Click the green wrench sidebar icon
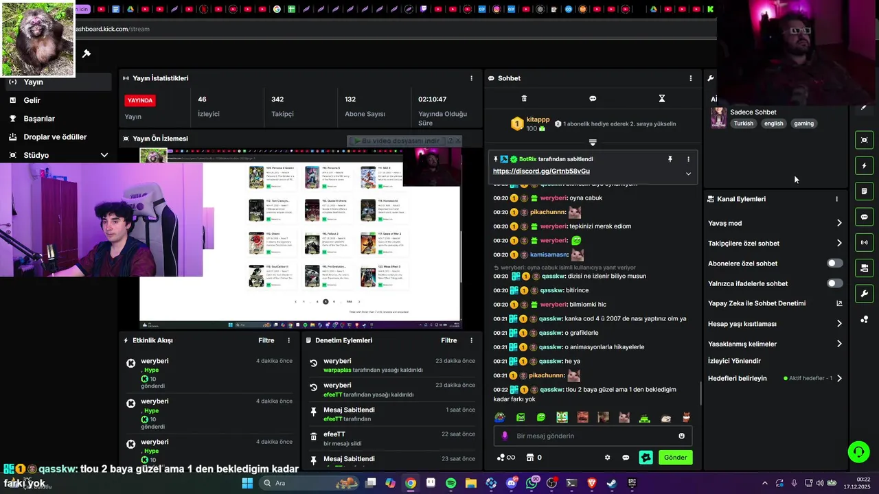 864,294
